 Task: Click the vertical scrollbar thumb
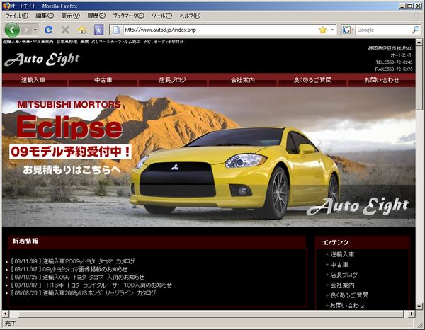click(x=419, y=77)
